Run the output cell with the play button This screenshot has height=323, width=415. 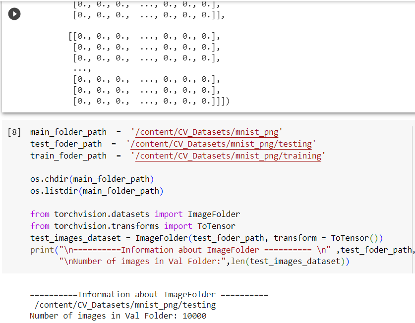pyautogui.click(x=14, y=14)
